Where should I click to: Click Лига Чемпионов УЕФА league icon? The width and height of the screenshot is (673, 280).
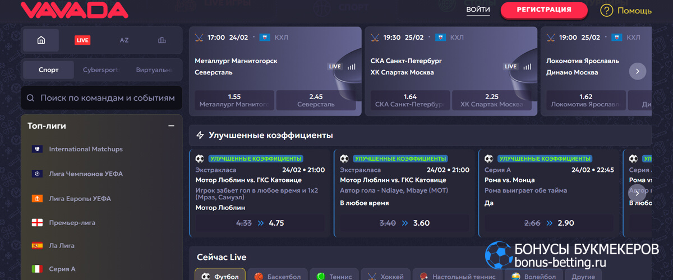coord(37,174)
